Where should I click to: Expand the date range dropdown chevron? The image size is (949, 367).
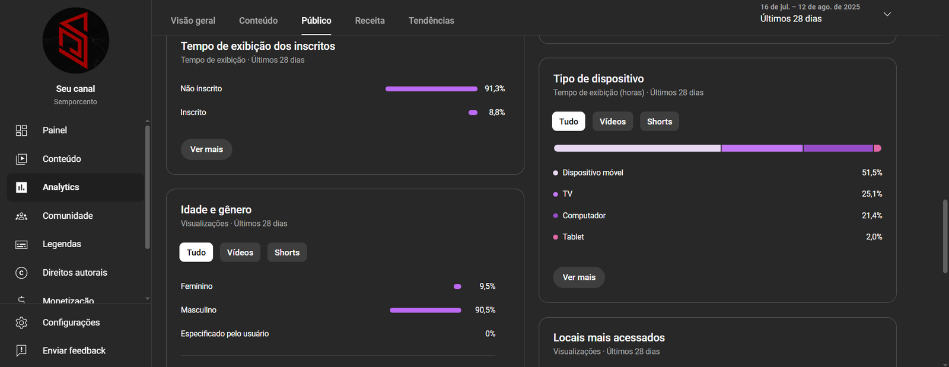[887, 14]
